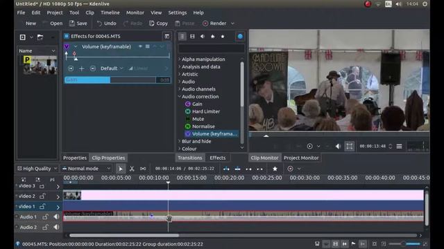Switch to the Properties tab
Viewport: 444px width, 249px height.
coord(75,158)
